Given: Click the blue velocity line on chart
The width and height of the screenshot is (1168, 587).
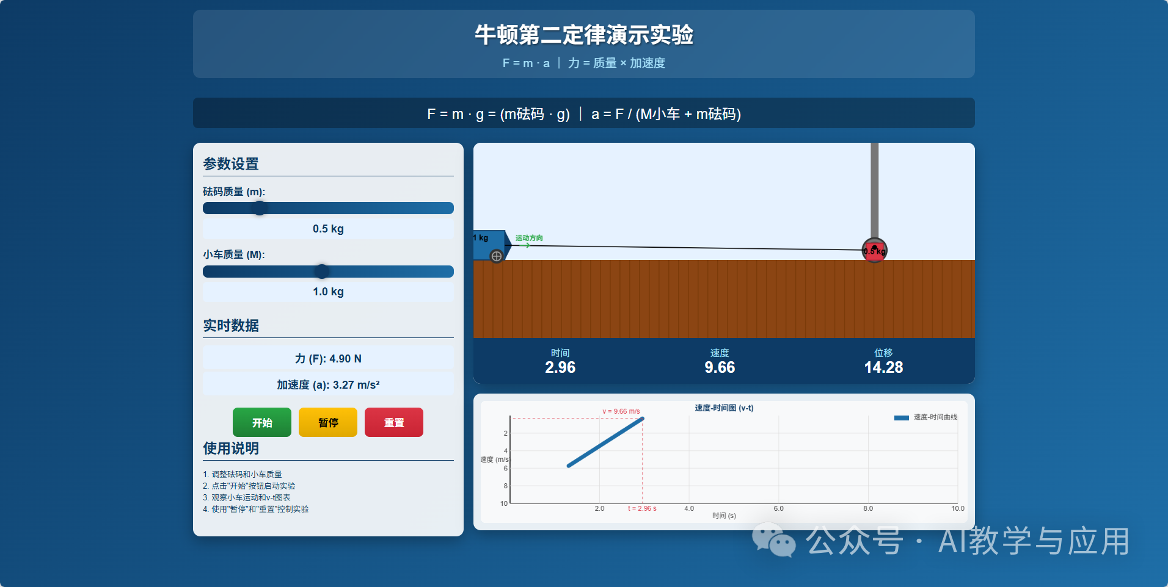Looking at the screenshot, I should coord(605,442).
